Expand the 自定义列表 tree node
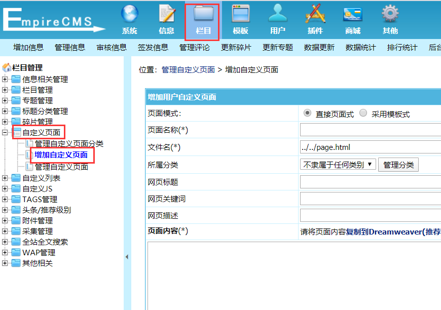 point(5,178)
